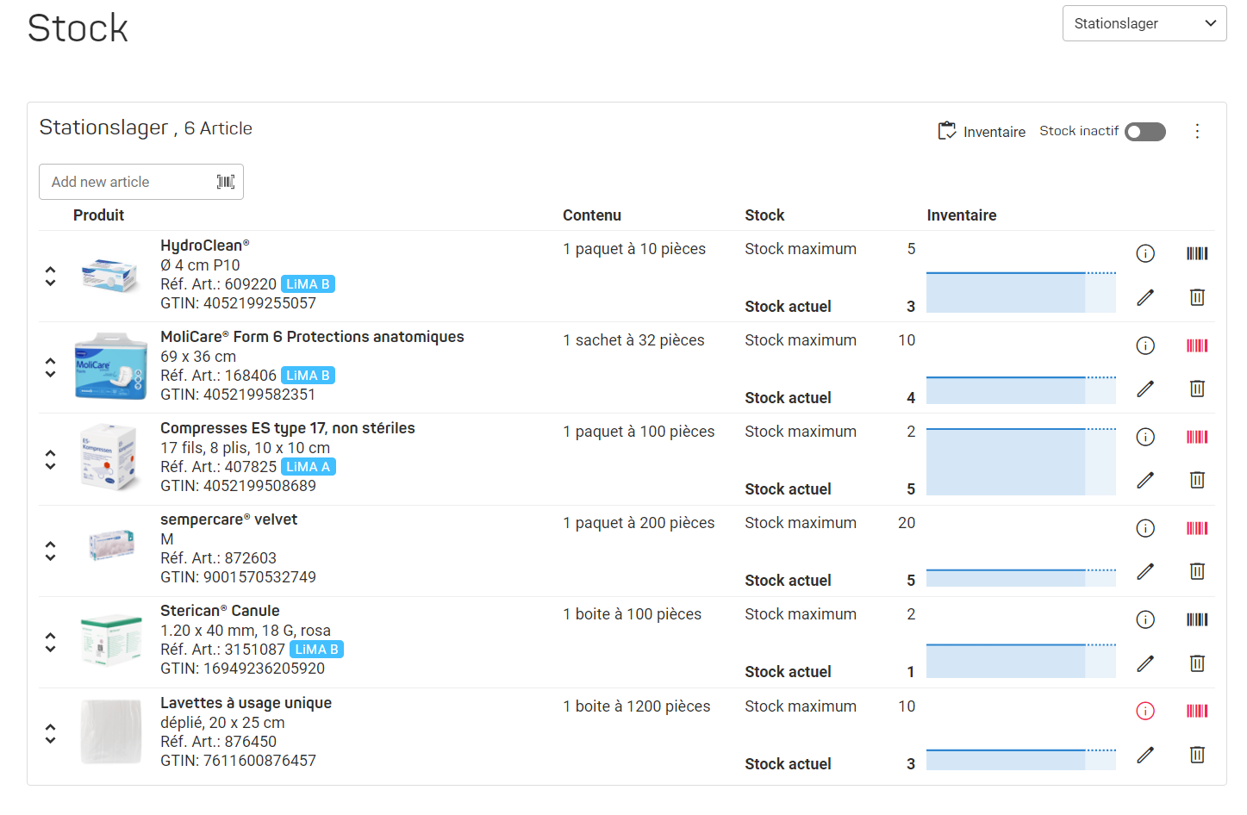Reorder HydroClean row with sort arrows
Screen dimensions: 1247x815
click(51, 276)
